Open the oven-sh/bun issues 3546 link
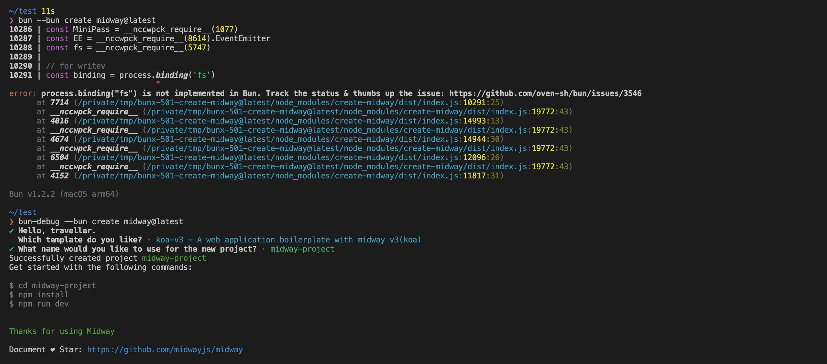 (x=545, y=93)
